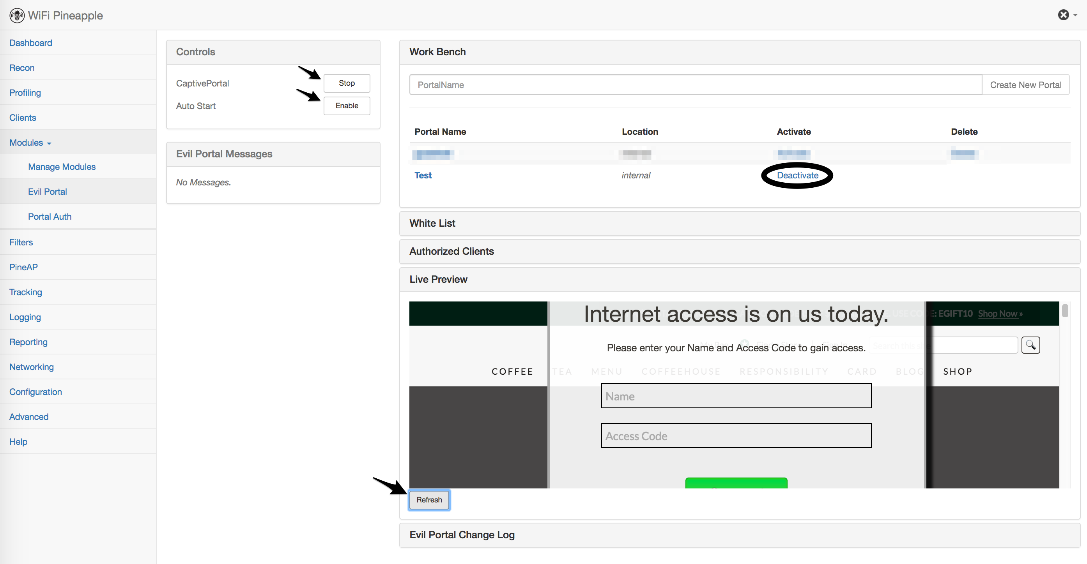The image size is (1087, 564).
Task: Go to the Recon page
Action: (x=22, y=67)
